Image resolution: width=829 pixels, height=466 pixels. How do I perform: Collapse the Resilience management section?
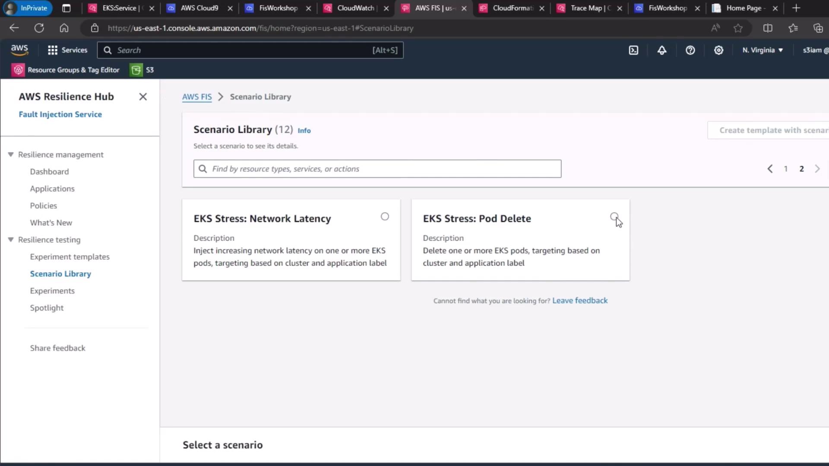11,154
